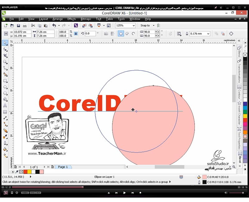249x202 pixels.
Task: Select the Crop tool
Action: [5, 56]
